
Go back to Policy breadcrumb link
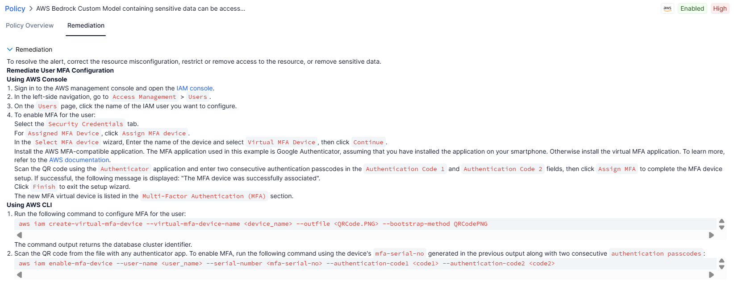(15, 8)
